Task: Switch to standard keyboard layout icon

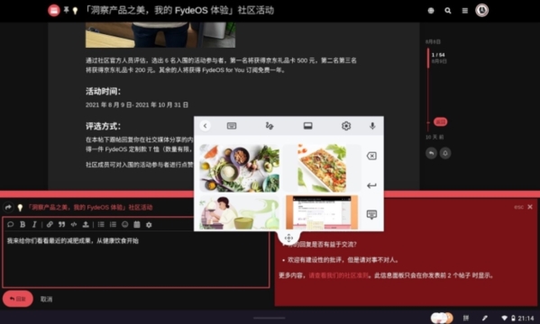Action: (232, 126)
